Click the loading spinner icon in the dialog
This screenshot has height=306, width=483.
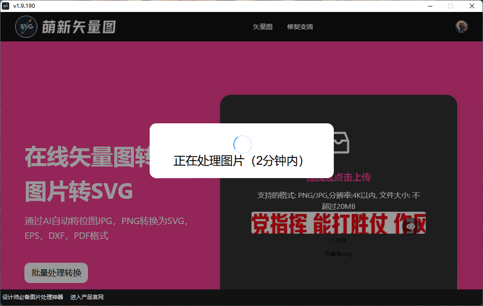tap(243, 144)
